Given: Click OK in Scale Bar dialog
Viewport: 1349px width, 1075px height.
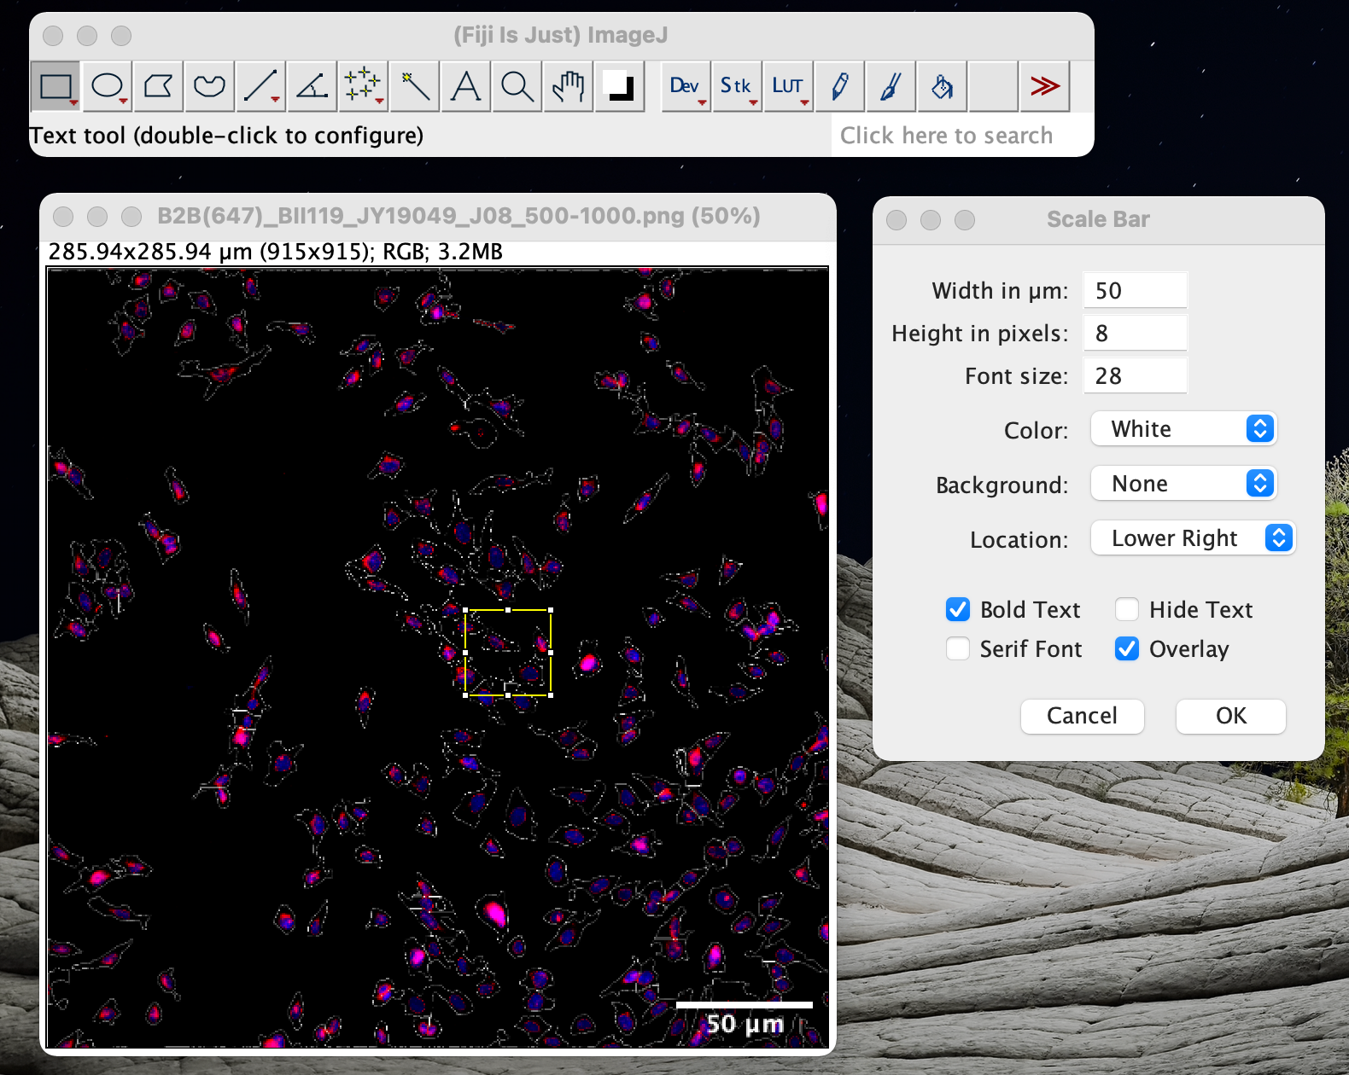Looking at the screenshot, I should click(1230, 716).
